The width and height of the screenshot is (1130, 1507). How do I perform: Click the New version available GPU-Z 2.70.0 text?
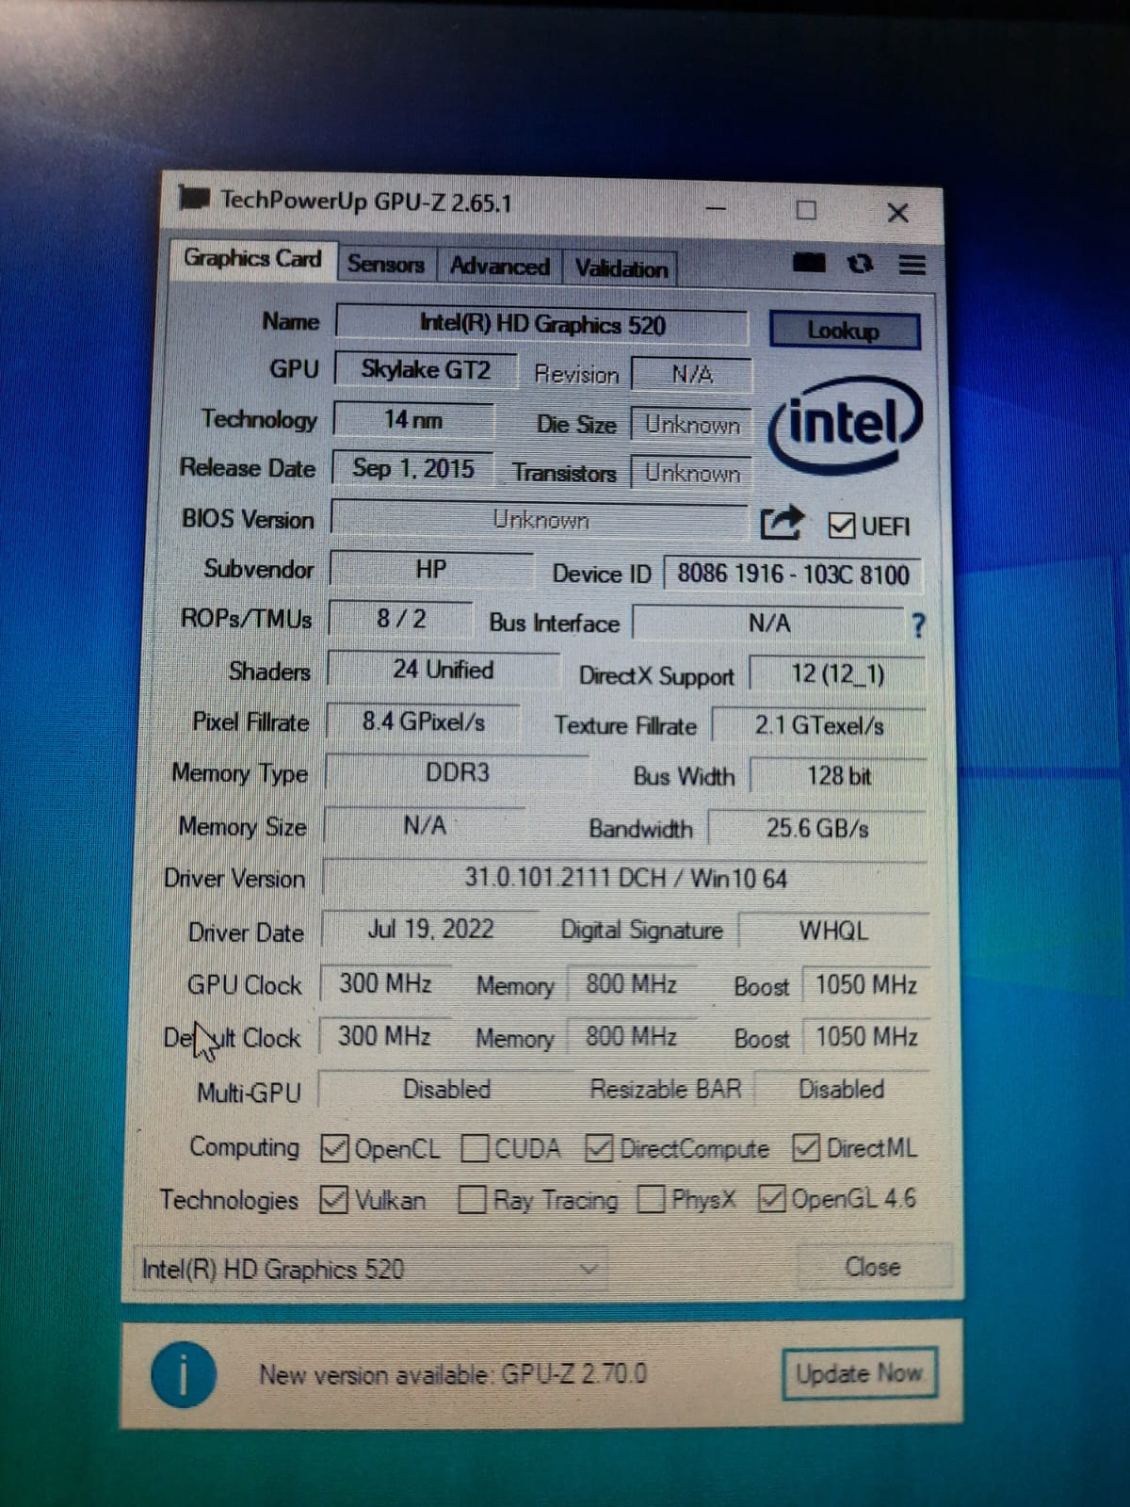(453, 1374)
